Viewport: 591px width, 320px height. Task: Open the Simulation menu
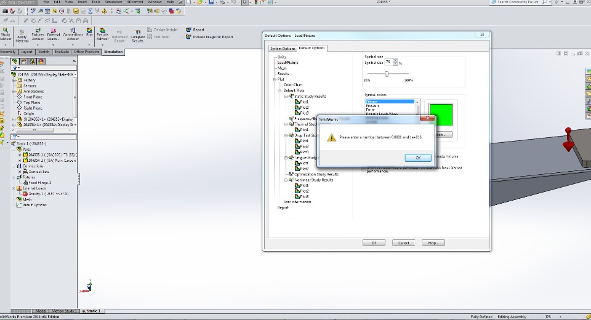pos(113,2)
